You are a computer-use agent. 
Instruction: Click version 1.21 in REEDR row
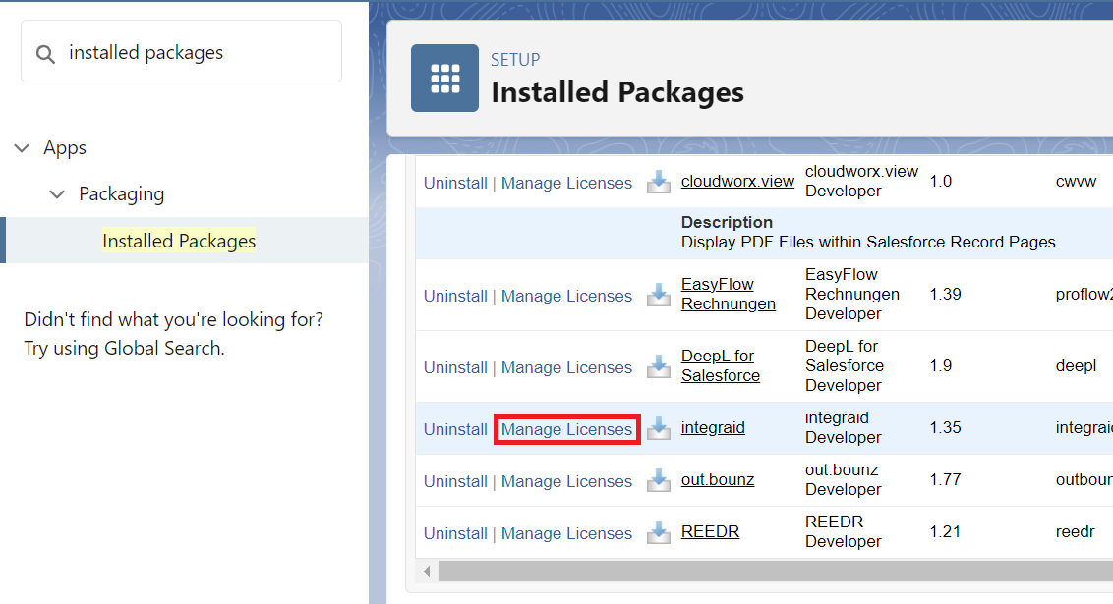point(946,531)
